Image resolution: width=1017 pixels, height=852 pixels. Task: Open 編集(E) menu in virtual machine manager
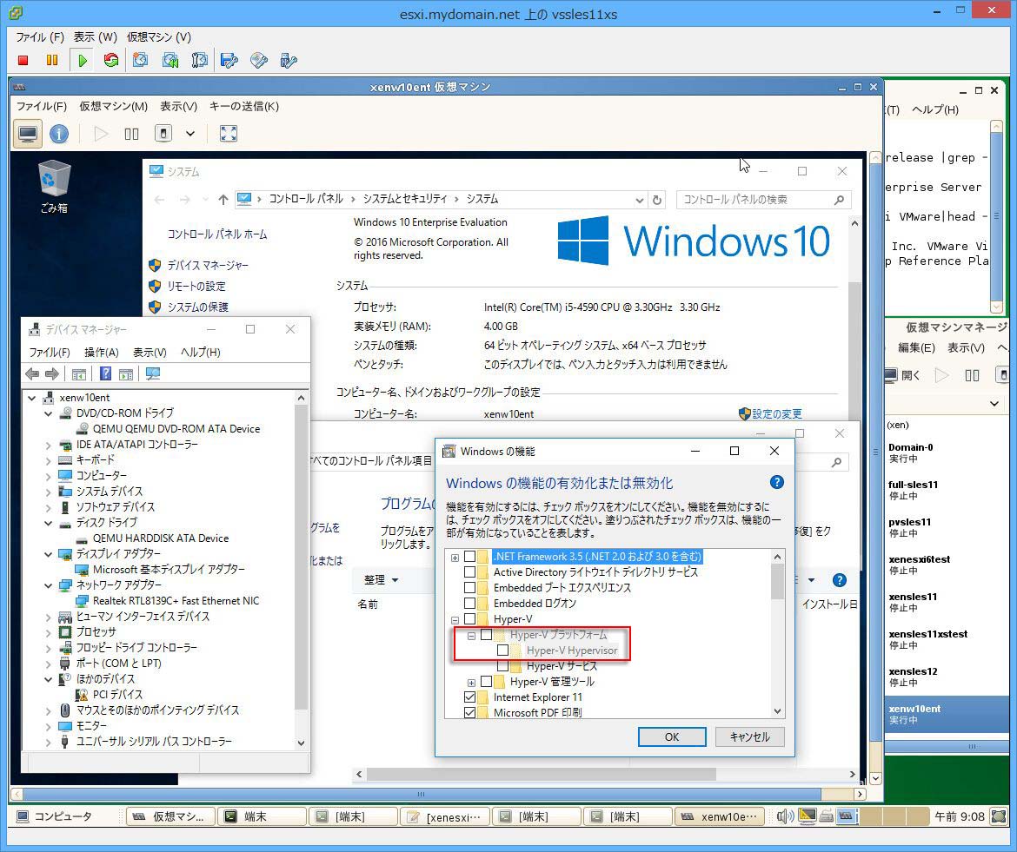(x=916, y=348)
